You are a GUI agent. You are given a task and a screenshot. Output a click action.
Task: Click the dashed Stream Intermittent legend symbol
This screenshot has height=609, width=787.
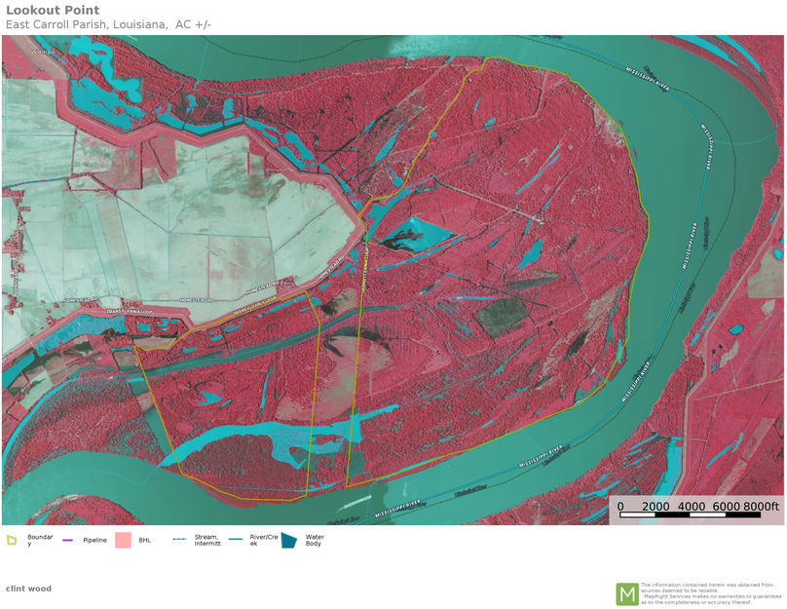[179, 540]
